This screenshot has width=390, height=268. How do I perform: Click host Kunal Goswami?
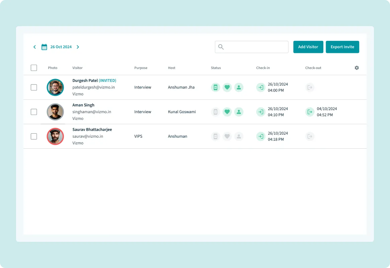coord(182,112)
